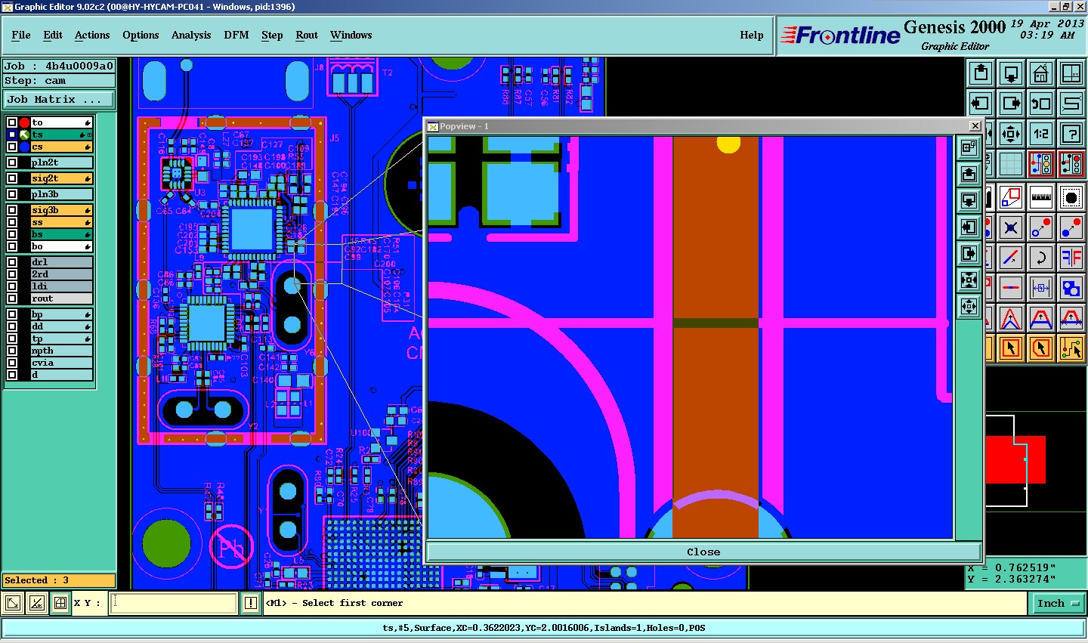Click the bottom-left diagonal box snap icon

13,603
